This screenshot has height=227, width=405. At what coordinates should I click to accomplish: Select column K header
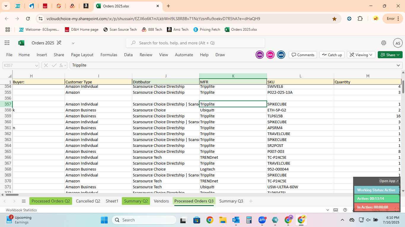pos(233,76)
